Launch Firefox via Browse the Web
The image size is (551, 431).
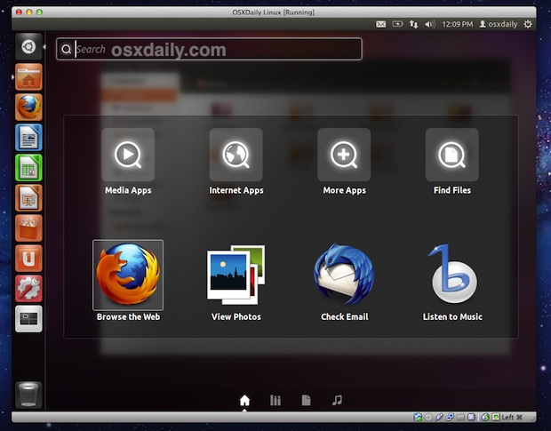(x=128, y=275)
